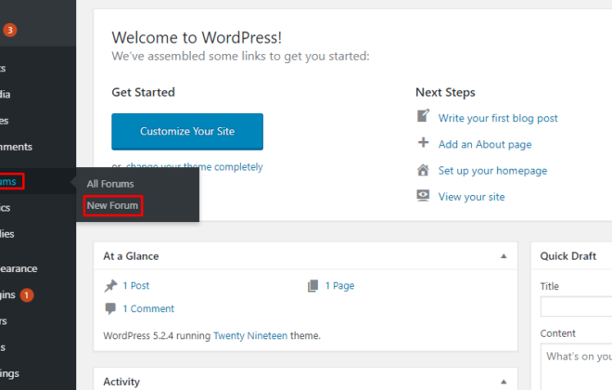This screenshot has height=390, width=612.
Task: Open Write your first blog post link
Action: 498,118
